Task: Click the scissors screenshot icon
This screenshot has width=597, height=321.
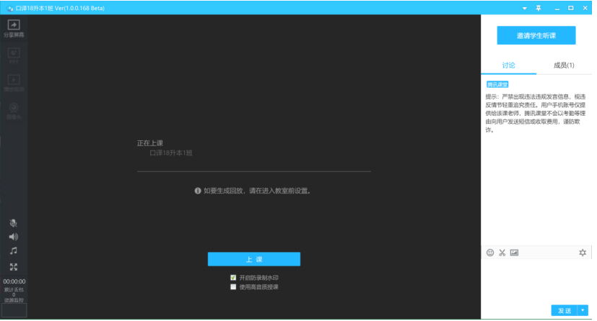Action: [x=502, y=253]
